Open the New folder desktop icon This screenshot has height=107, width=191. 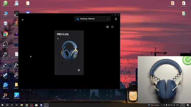click(16, 86)
